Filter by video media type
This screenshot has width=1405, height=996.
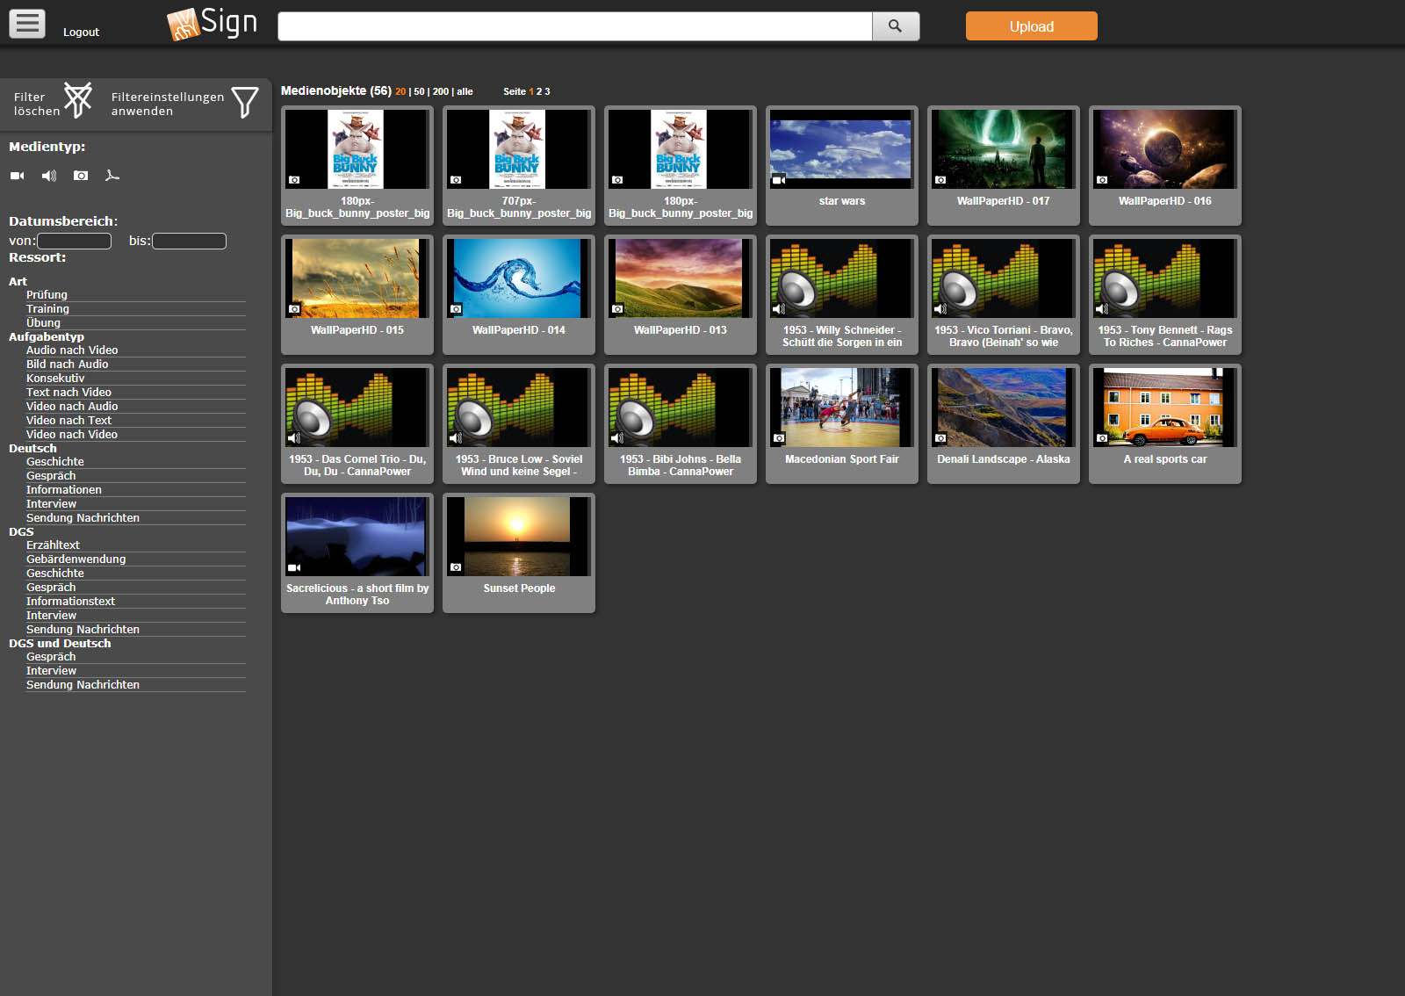tap(18, 176)
